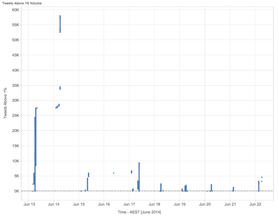Select the Jun 15 data cluster near 5.5K
Viewport: 279px width, 218px height.
coord(88,175)
